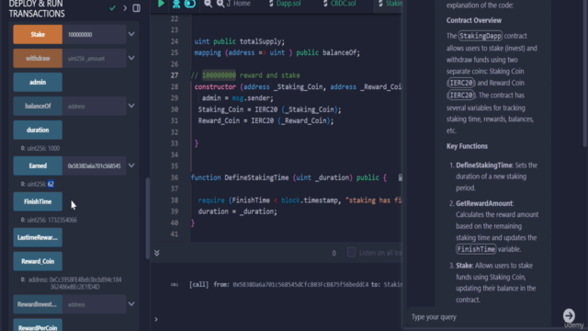Expand the RewardInvest function parameters
Viewport: 588px width, 331px height.
(131, 304)
